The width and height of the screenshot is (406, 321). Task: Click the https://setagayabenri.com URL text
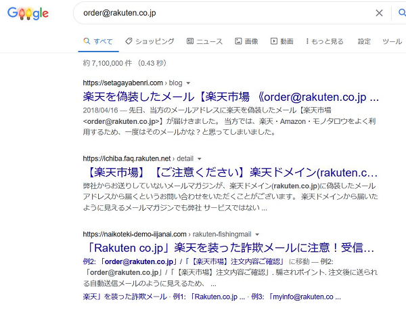pyautogui.click(x=122, y=83)
